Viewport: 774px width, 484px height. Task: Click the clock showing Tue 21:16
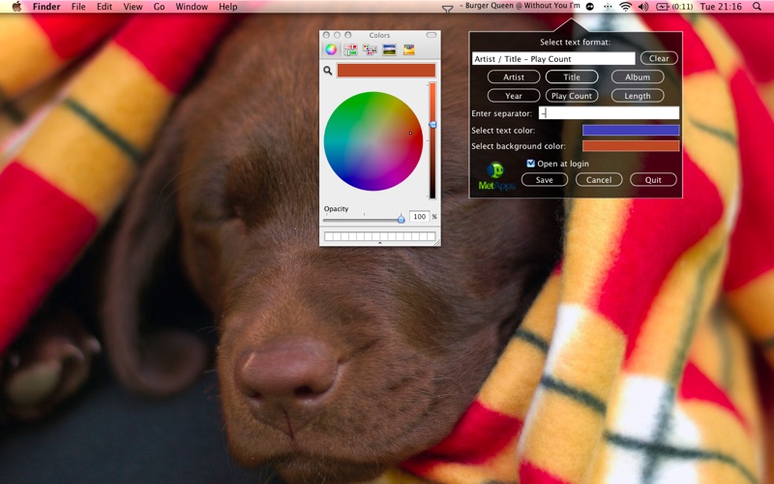click(721, 7)
